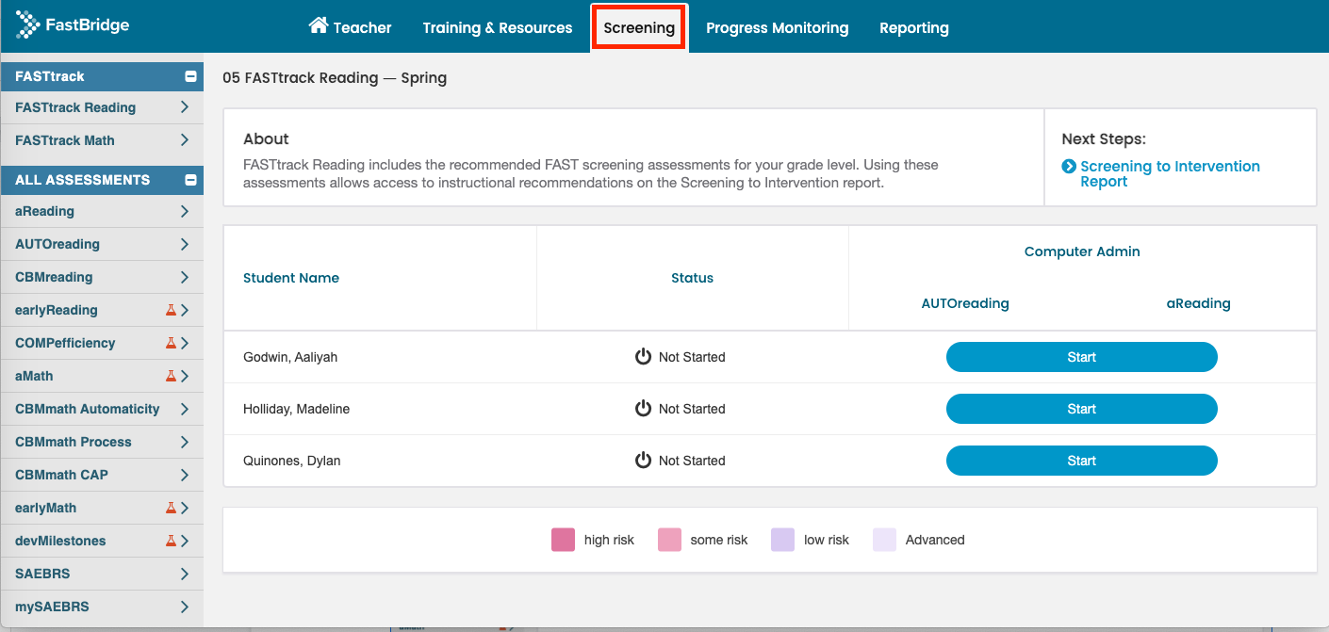Click the home icon beside Teacher
This screenshot has height=632, width=1329.
pos(319,25)
